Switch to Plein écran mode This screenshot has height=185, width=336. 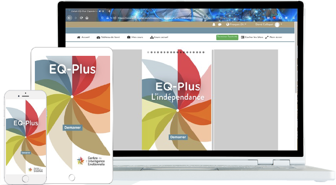[273, 37]
